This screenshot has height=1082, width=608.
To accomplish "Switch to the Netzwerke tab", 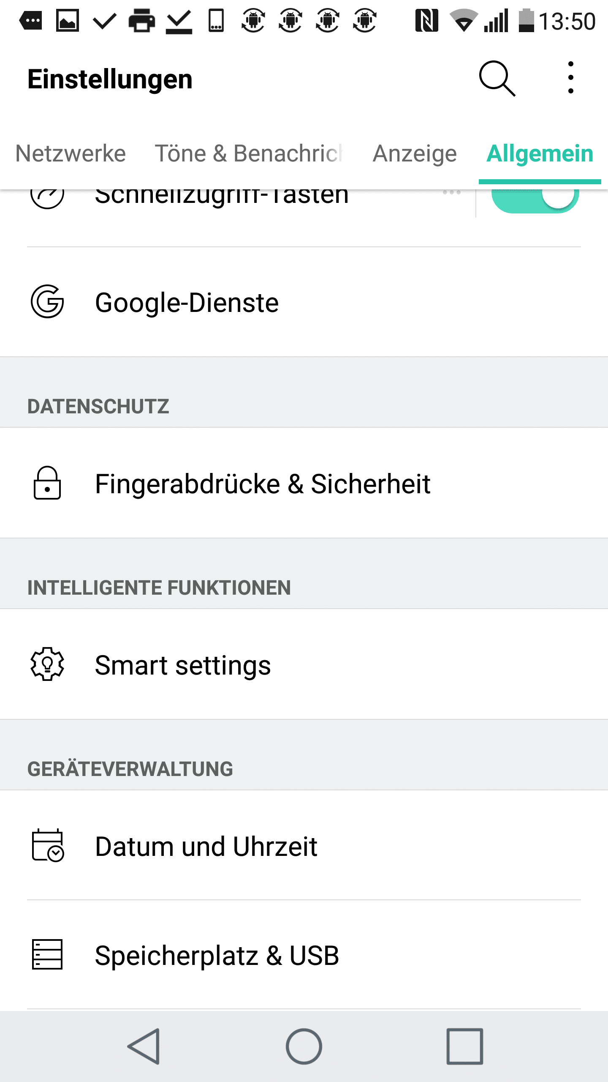I will [71, 153].
